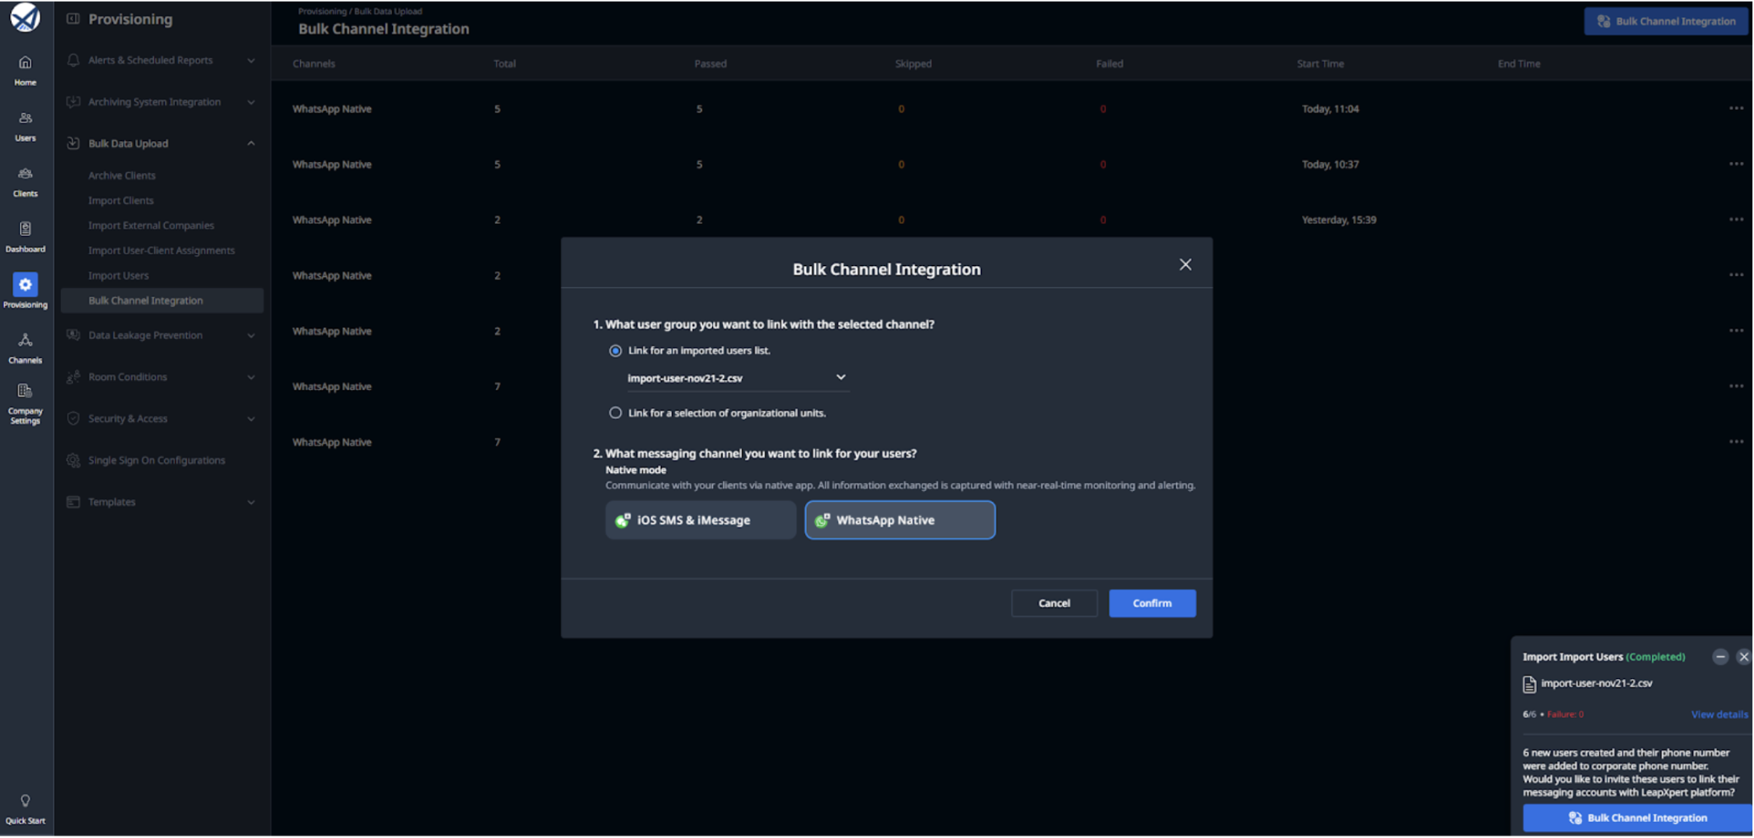Click the Passed column header
This screenshot has width=1754, height=838.
point(710,63)
